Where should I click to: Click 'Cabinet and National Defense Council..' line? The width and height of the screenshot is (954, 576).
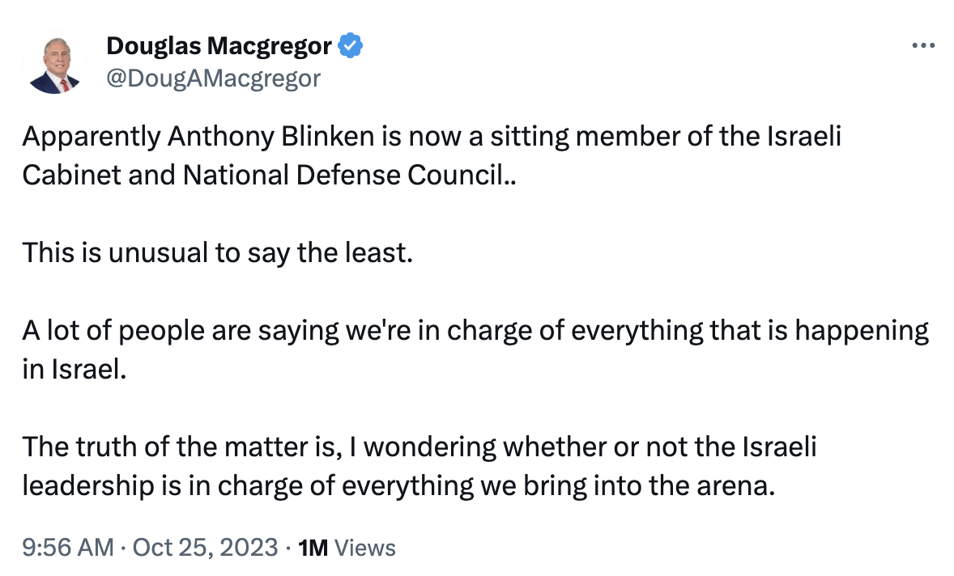click(269, 176)
